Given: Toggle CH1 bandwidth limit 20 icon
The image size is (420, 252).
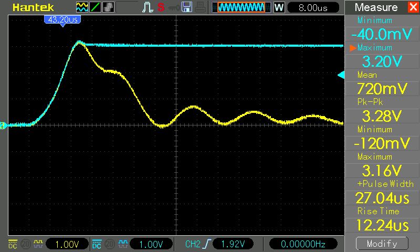Looking at the screenshot, I should (x=24, y=244).
